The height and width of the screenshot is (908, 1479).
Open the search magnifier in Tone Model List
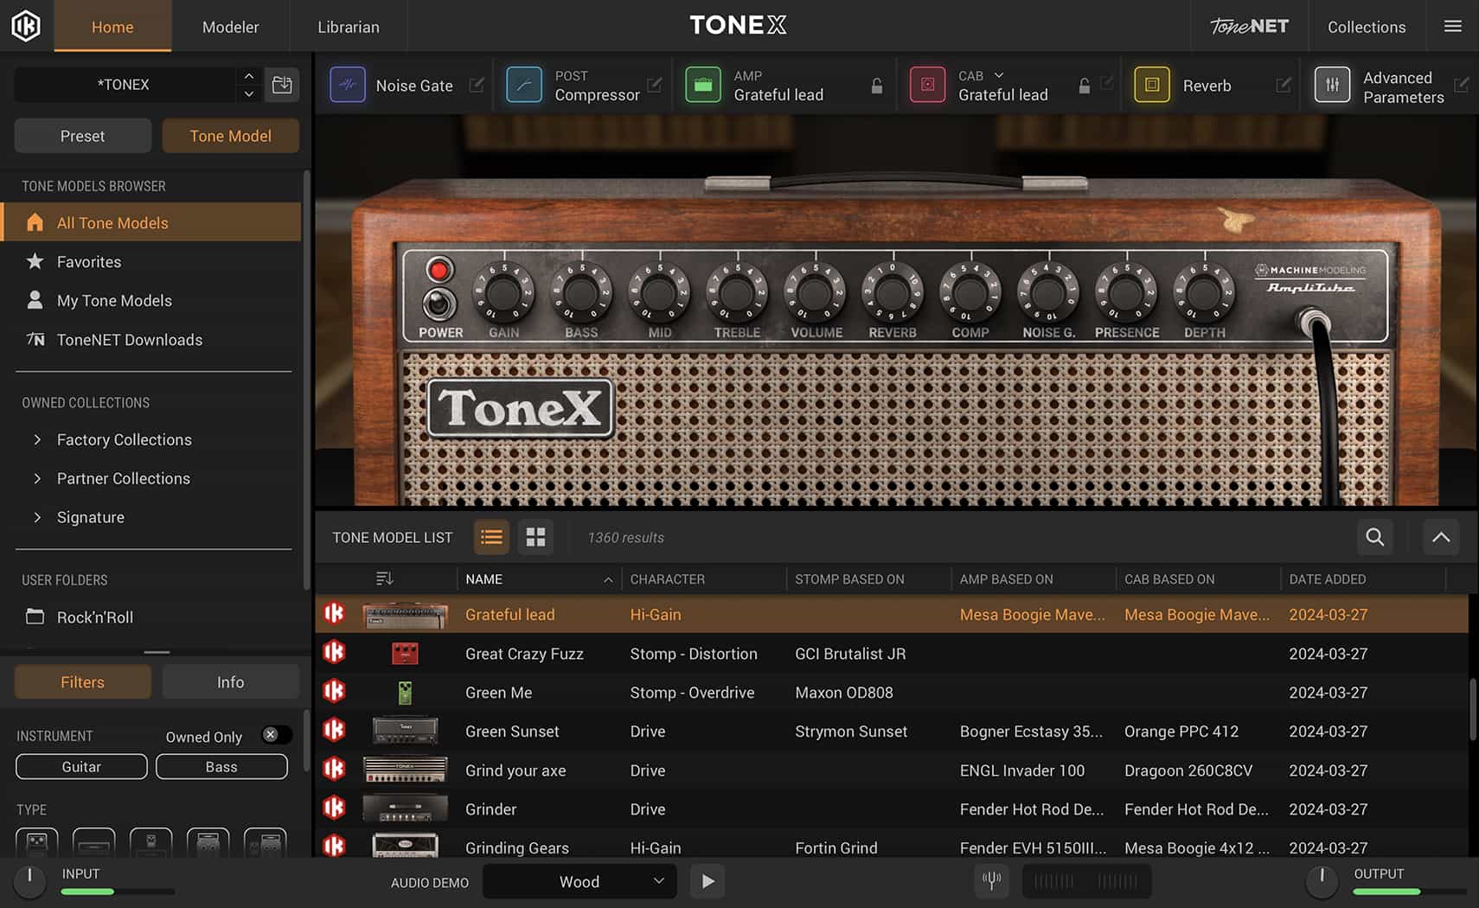tap(1374, 537)
